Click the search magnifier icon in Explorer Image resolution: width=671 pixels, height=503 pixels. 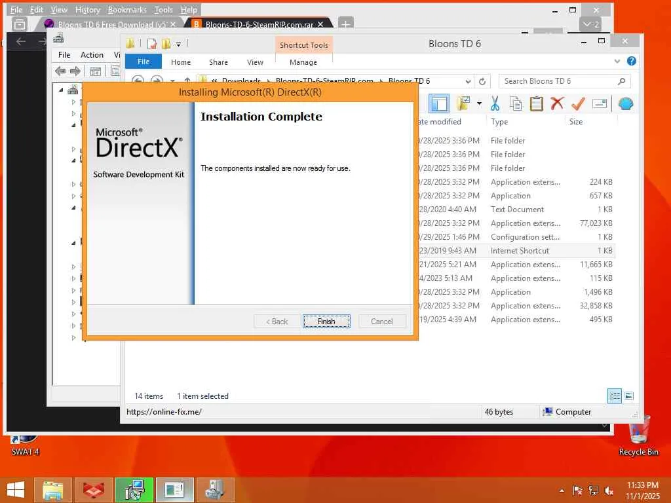(x=622, y=81)
